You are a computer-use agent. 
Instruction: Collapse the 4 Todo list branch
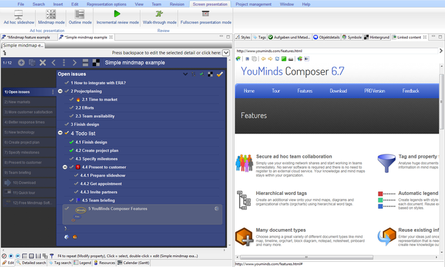point(60,132)
